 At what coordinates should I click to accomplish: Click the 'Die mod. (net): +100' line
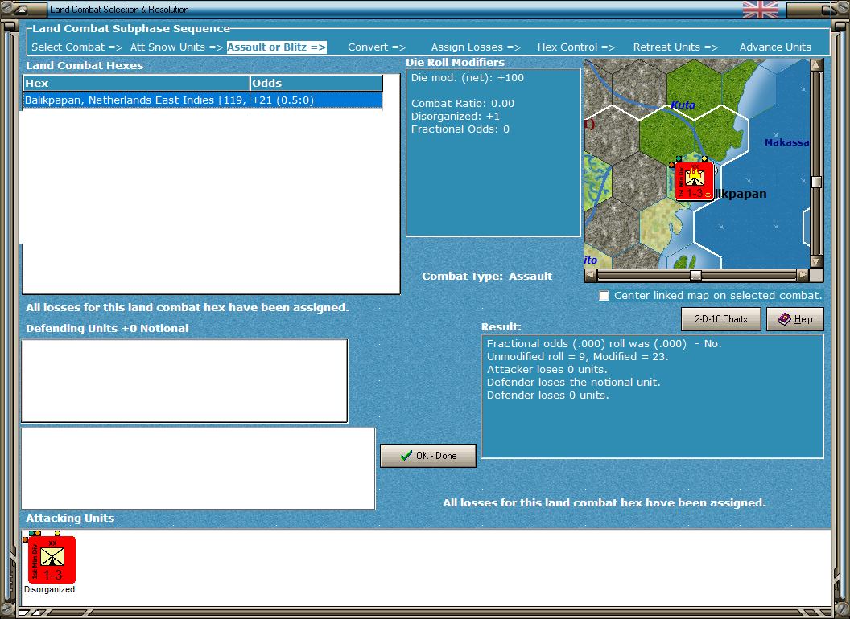click(x=468, y=77)
